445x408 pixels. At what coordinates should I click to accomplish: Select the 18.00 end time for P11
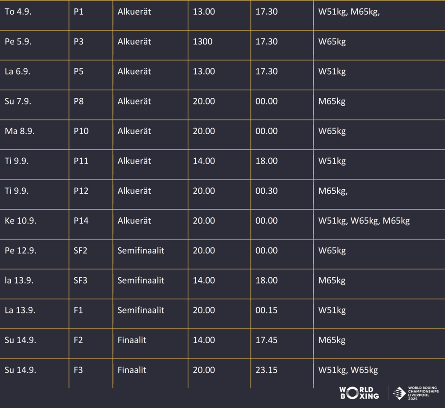click(x=282, y=164)
